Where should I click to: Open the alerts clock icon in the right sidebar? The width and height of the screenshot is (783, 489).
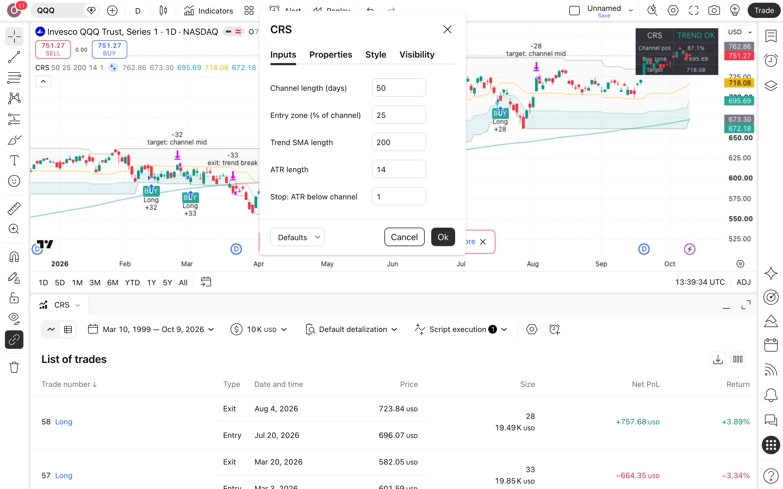point(771,60)
